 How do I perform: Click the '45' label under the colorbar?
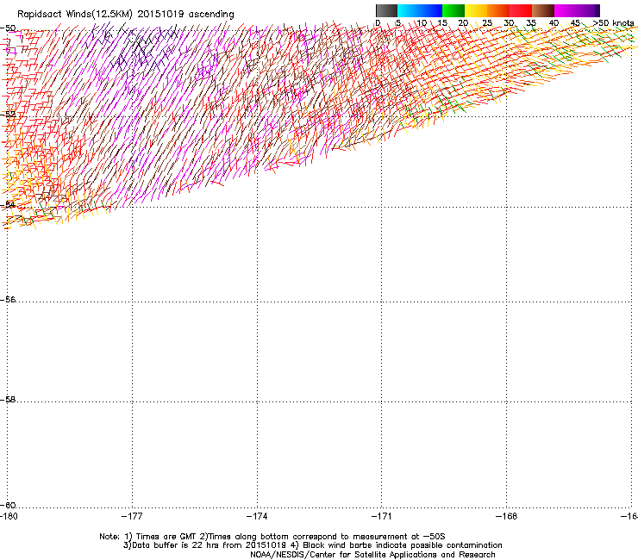tap(575, 23)
